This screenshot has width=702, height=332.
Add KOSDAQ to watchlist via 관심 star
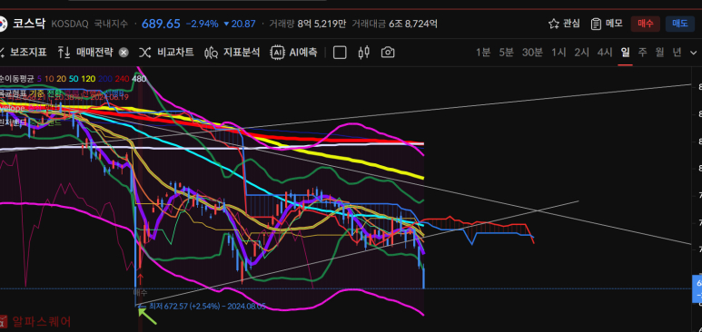pos(564,24)
